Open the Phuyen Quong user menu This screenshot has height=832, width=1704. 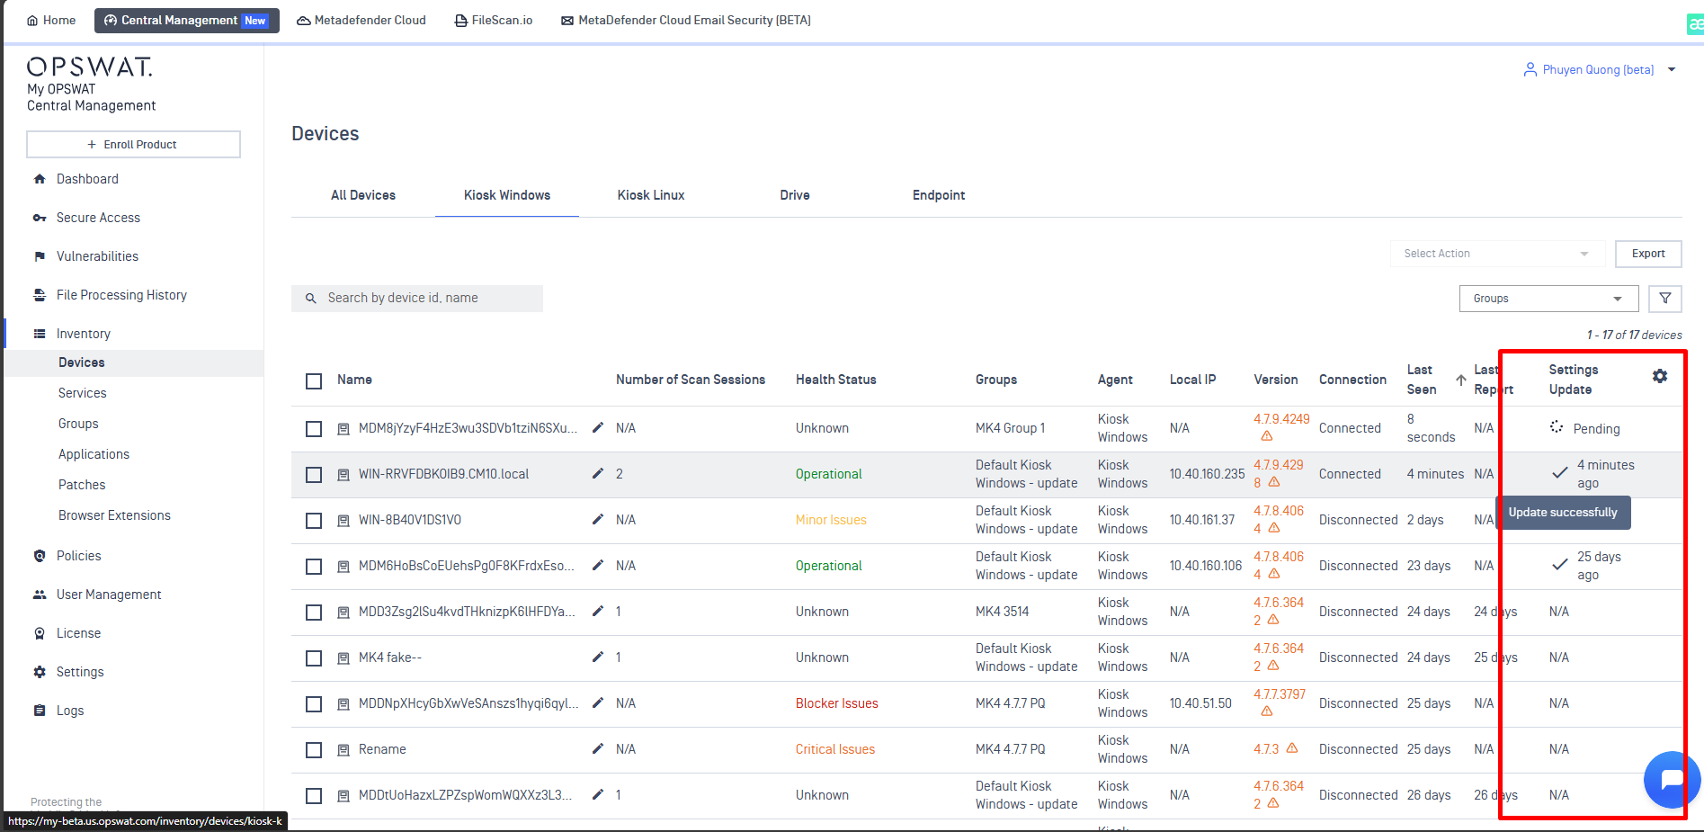tap(1600, 70)
